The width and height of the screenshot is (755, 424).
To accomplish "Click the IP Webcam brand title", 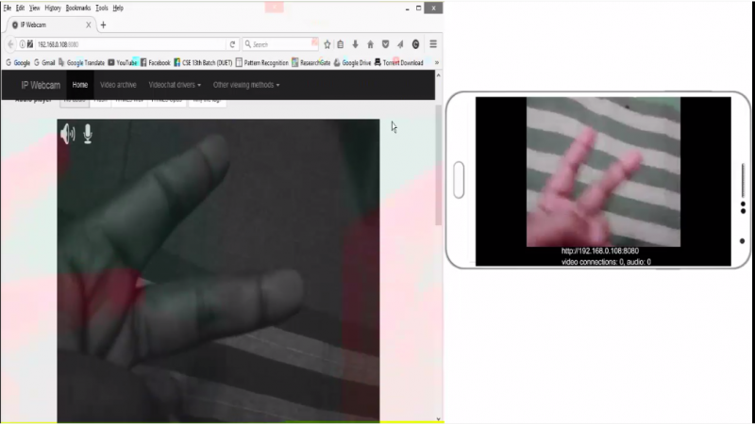I will tap(41, 85).
